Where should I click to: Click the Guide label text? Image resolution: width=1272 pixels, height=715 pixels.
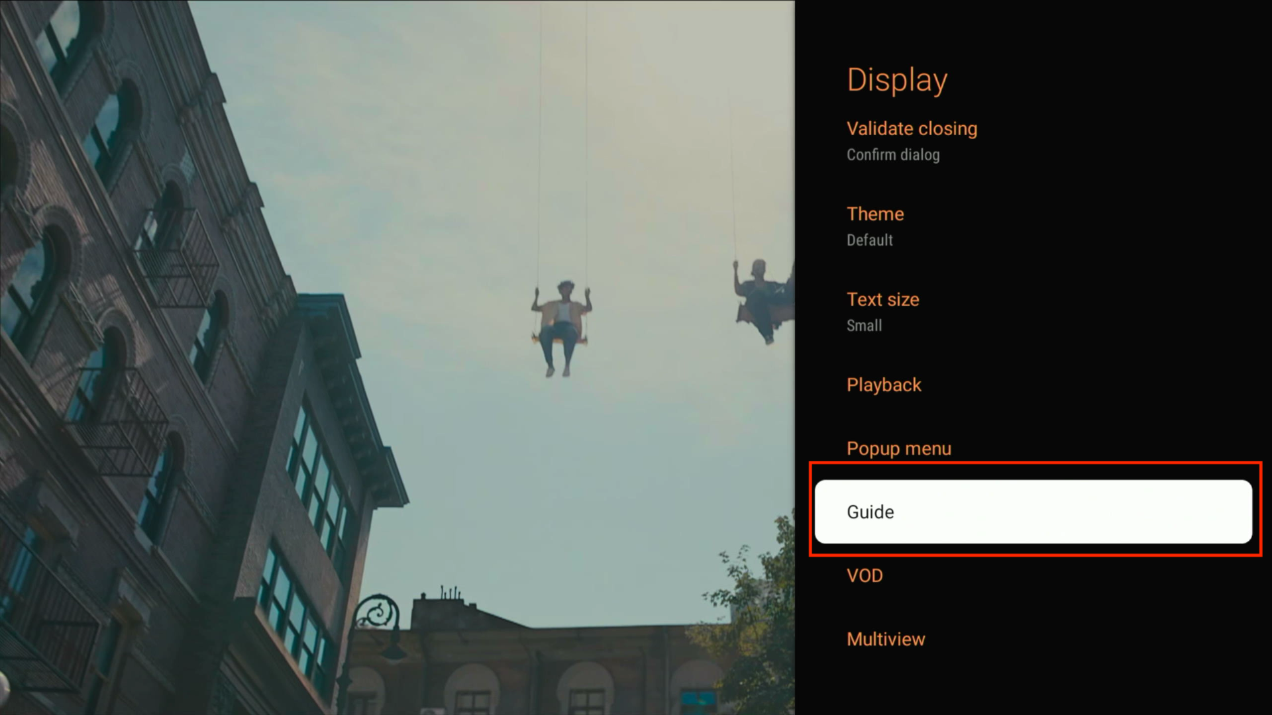click(870, 512)
